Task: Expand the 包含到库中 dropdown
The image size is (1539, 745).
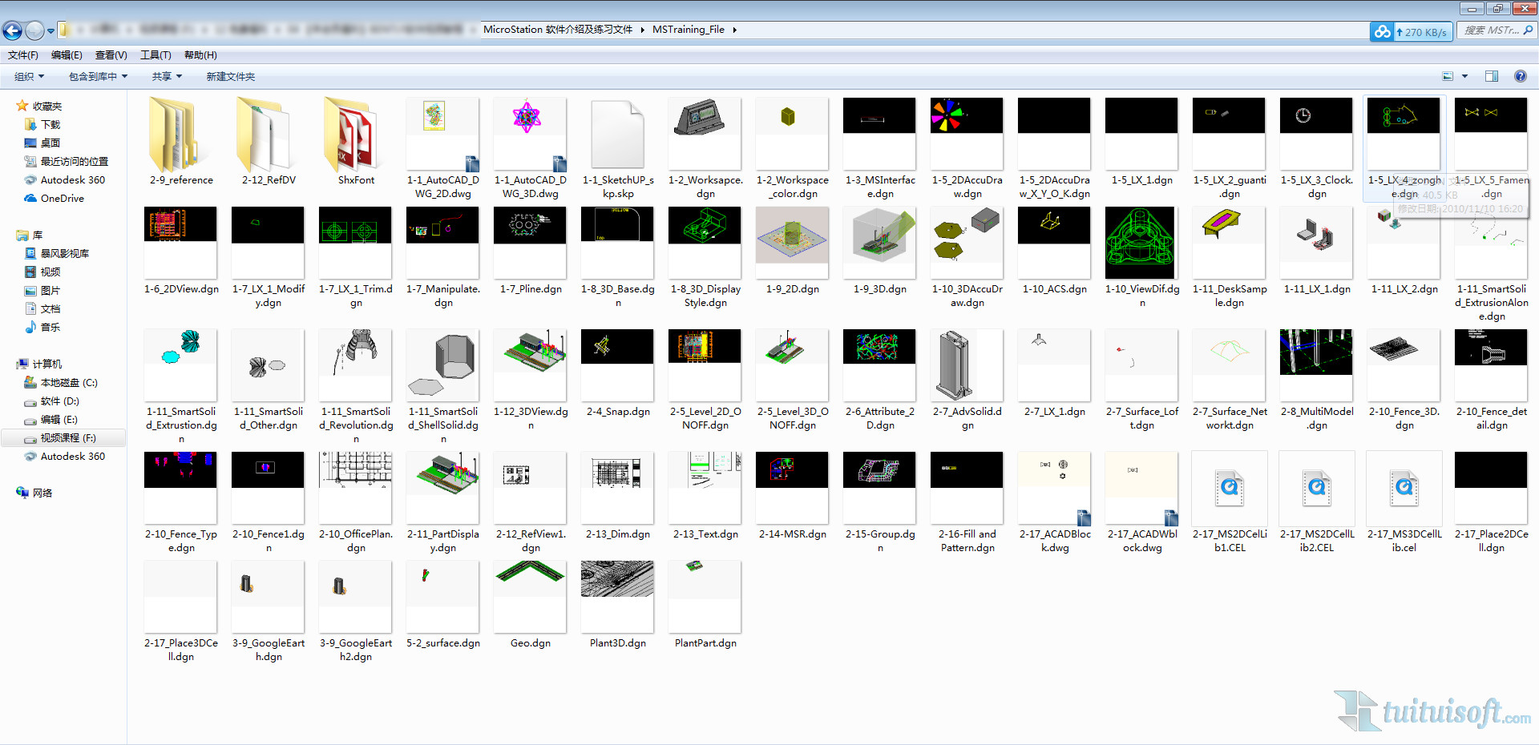Action: tap(98, 76)
